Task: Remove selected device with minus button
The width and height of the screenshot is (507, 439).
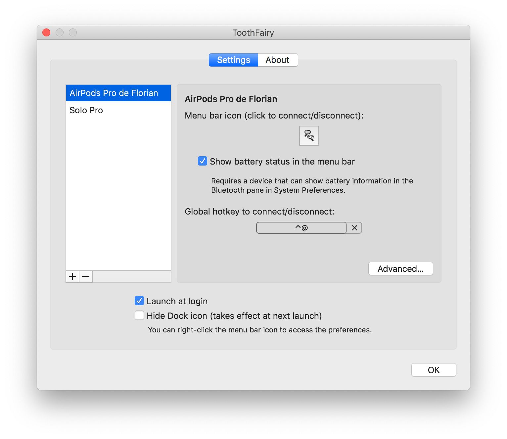Action: pyautogui.click(x=86, y=276)
